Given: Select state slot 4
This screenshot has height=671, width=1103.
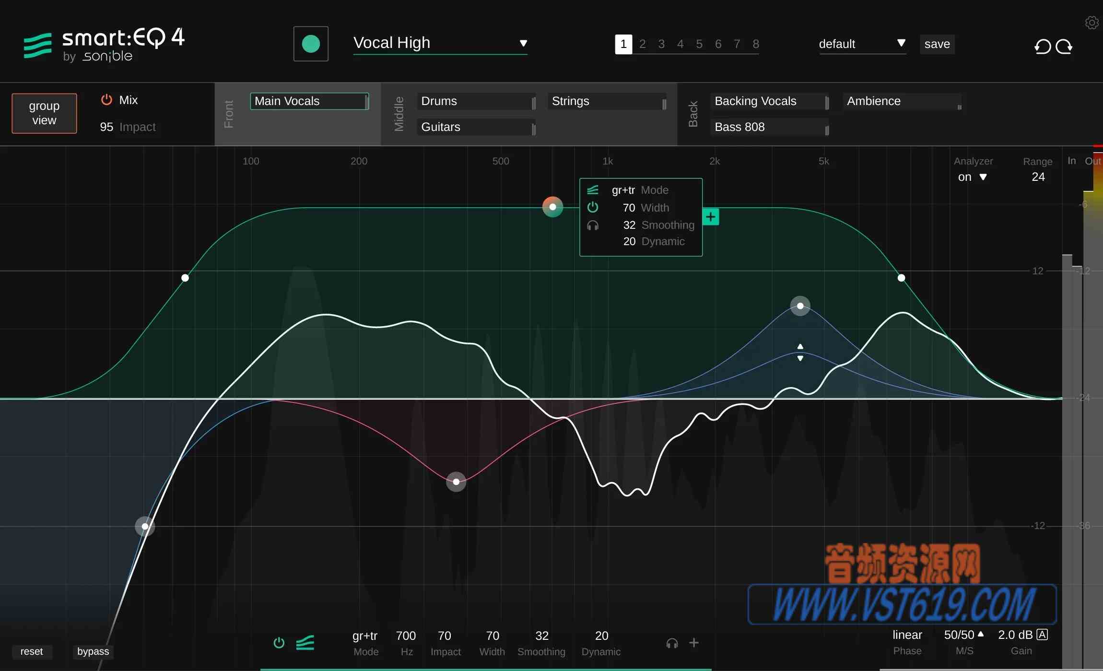Looking at the screenshot, I should click(x=680, y=44).
